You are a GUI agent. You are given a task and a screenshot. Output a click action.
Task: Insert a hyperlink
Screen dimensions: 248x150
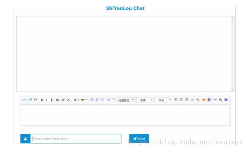[x=192, y=100]
